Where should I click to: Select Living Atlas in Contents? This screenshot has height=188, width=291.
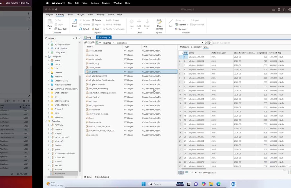[x=60, y=52]
